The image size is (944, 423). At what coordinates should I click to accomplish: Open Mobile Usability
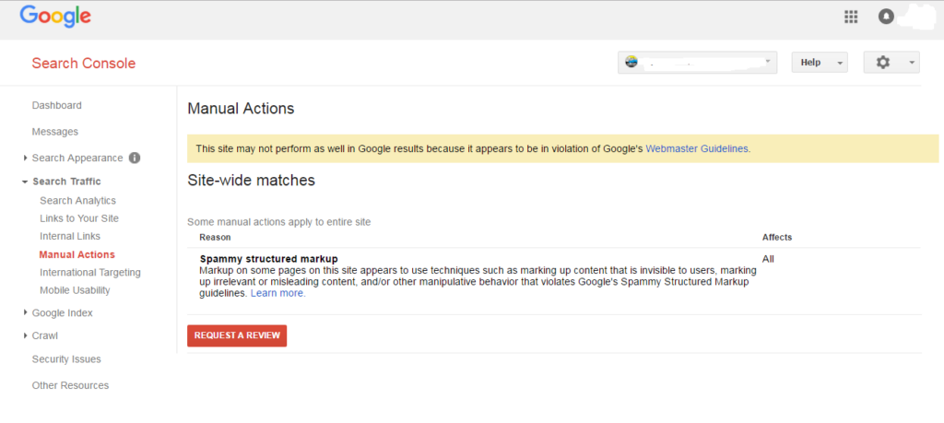(x=75, y=290)
